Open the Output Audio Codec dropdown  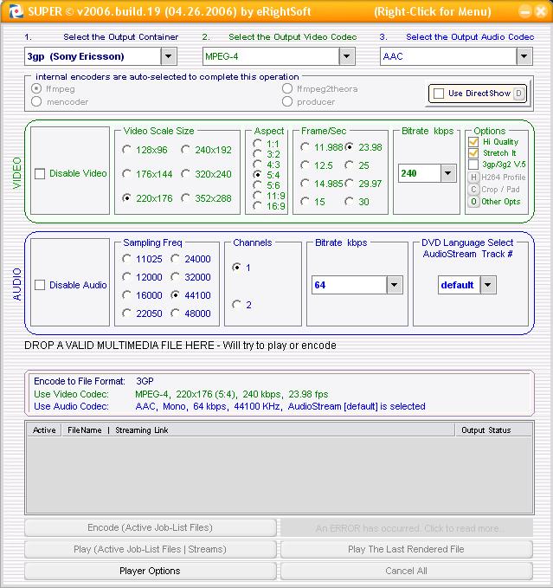tap(524, 56)
